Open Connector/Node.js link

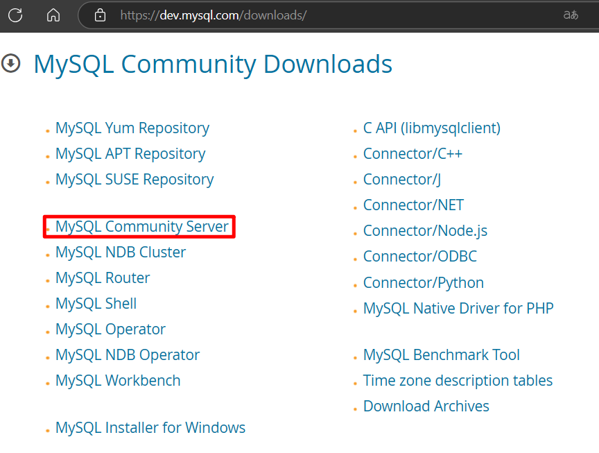tap(425, 231)
